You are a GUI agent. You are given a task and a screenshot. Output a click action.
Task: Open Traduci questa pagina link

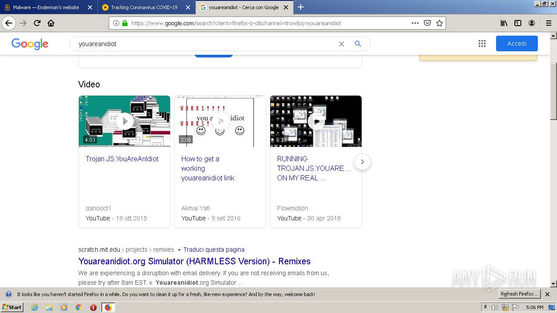(214, 250)
